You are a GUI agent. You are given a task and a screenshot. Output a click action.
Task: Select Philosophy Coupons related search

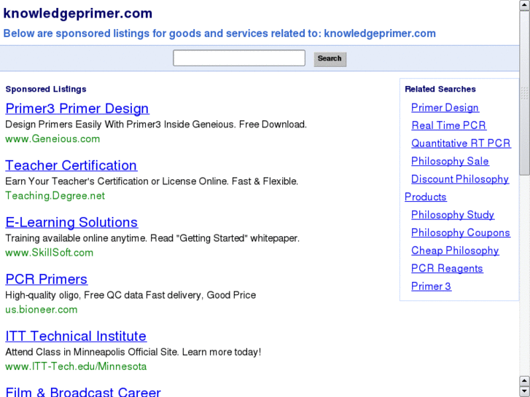click(x=461, y=232)
